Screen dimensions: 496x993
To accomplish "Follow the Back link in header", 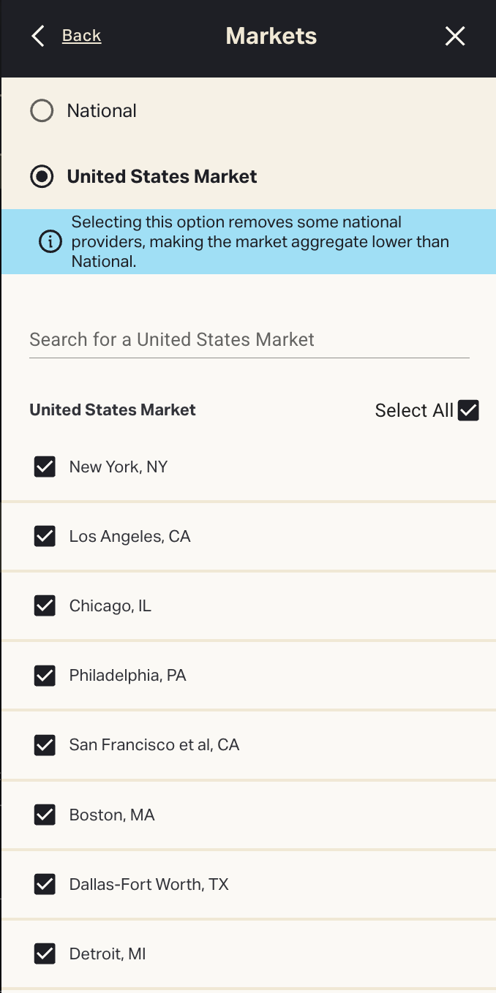I will 81,36.
